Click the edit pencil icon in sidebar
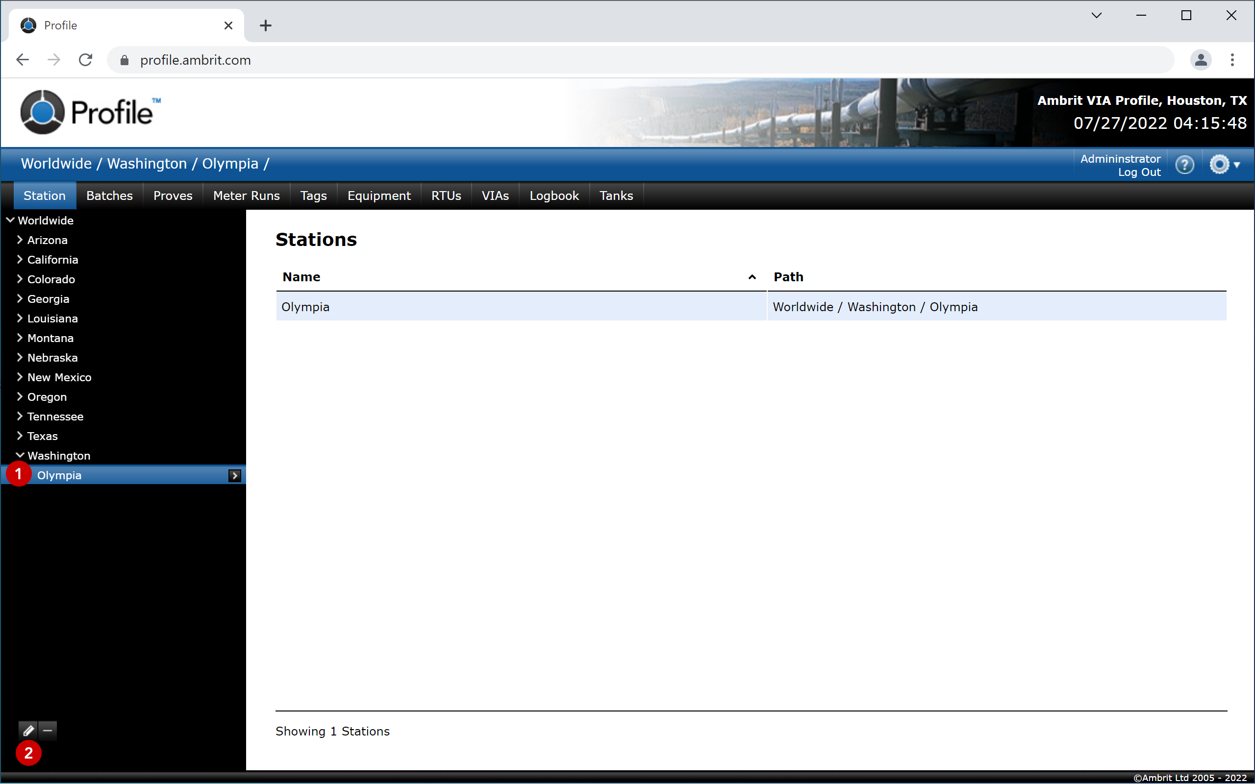 [28, 731]
